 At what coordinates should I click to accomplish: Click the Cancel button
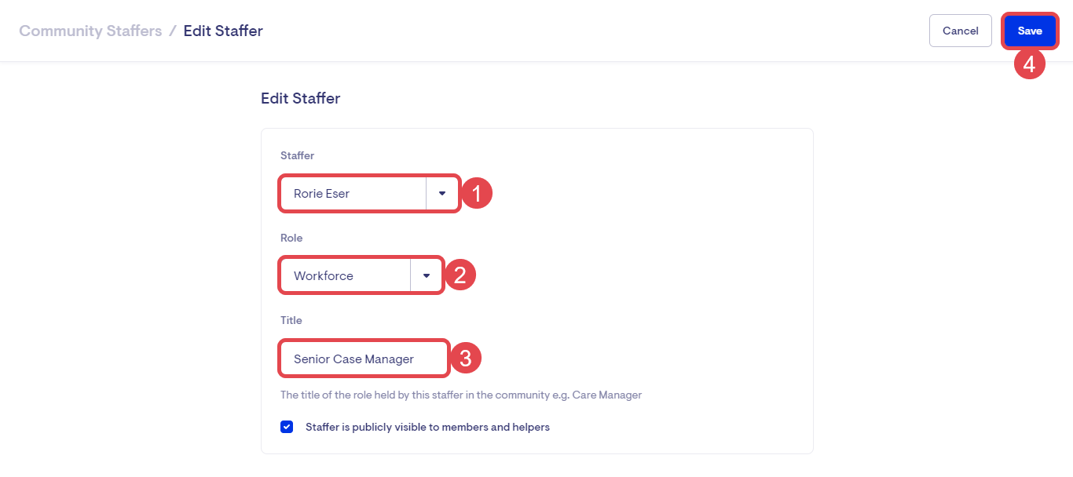click(960, 31)
